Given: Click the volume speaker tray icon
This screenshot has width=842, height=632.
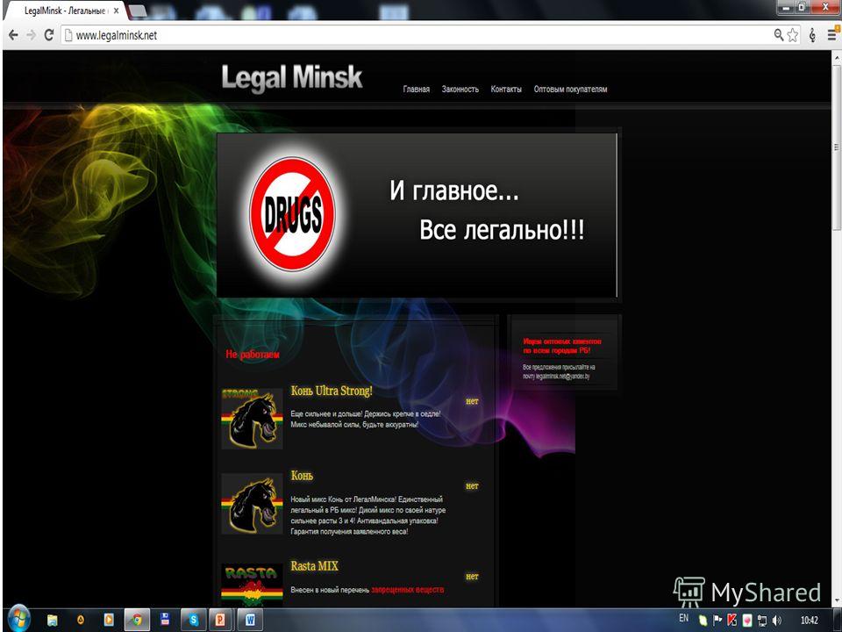Looking at the screenshot, I should [777, 621].
